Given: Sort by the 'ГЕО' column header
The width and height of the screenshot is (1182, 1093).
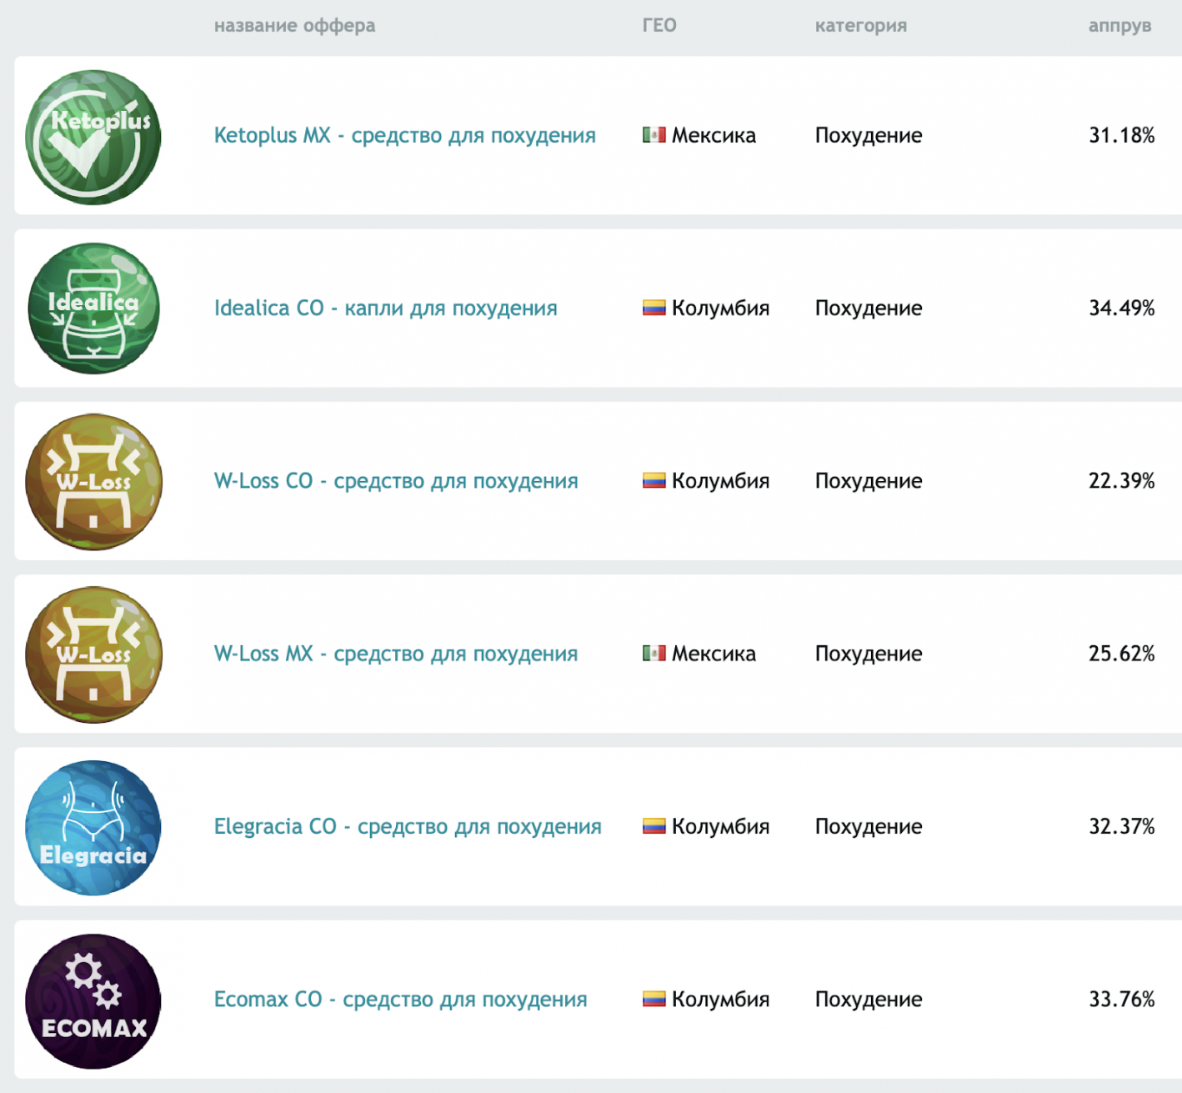Looking at the screenshot, I should (659, 26).
